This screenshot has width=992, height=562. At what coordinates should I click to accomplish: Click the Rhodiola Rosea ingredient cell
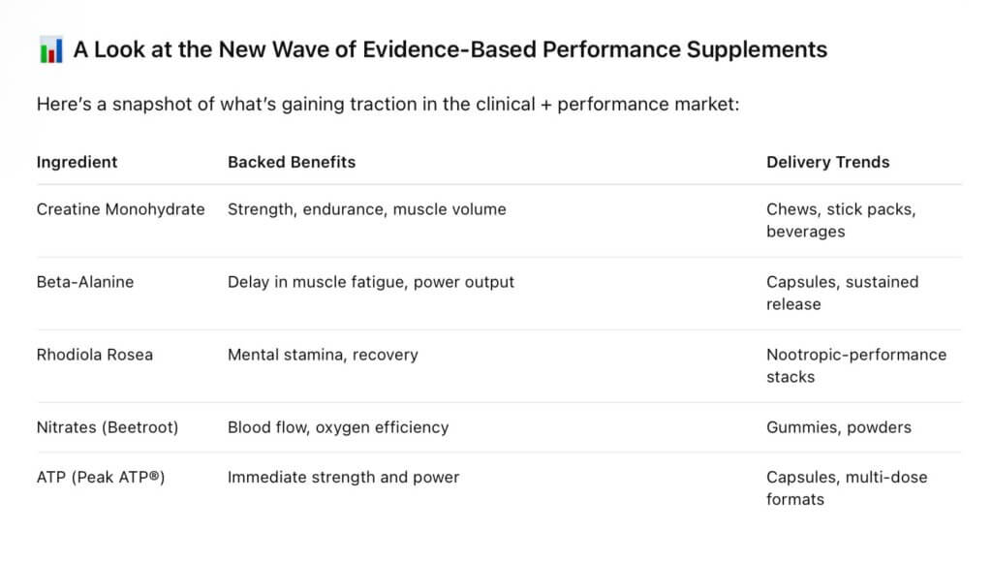94,355
